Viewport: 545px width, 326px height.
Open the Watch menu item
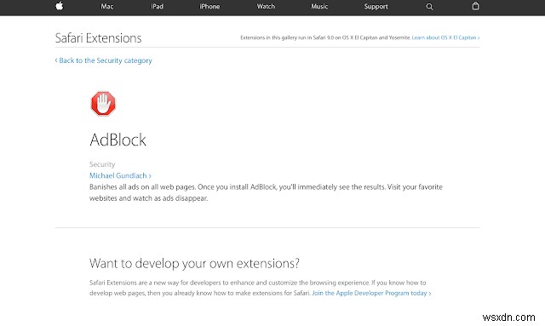click(266, 7)
